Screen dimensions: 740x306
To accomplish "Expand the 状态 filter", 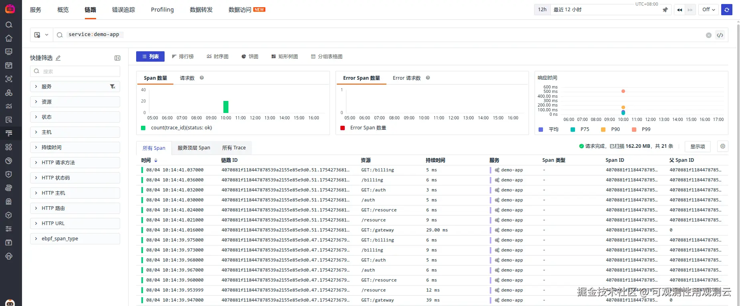I will [x=75, y=117].
